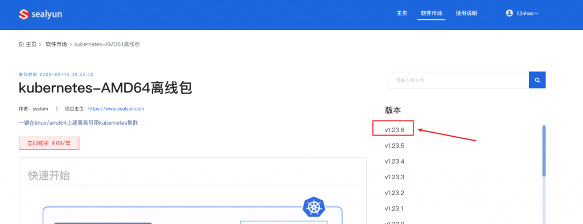This screenshot has height=224, width=583.
Task: Go to 主页 in top navigation
Action: 402,14
